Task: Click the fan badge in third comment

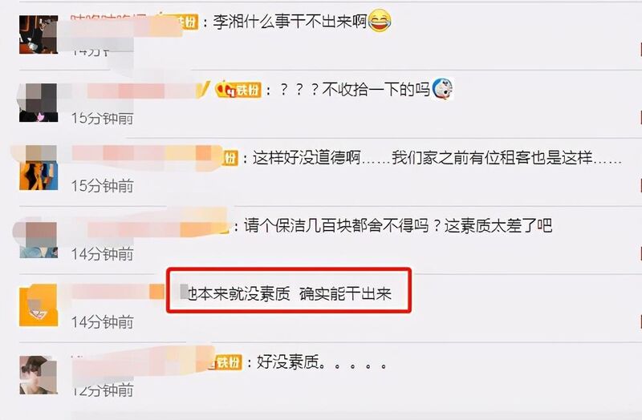Action: pos(230,158)
